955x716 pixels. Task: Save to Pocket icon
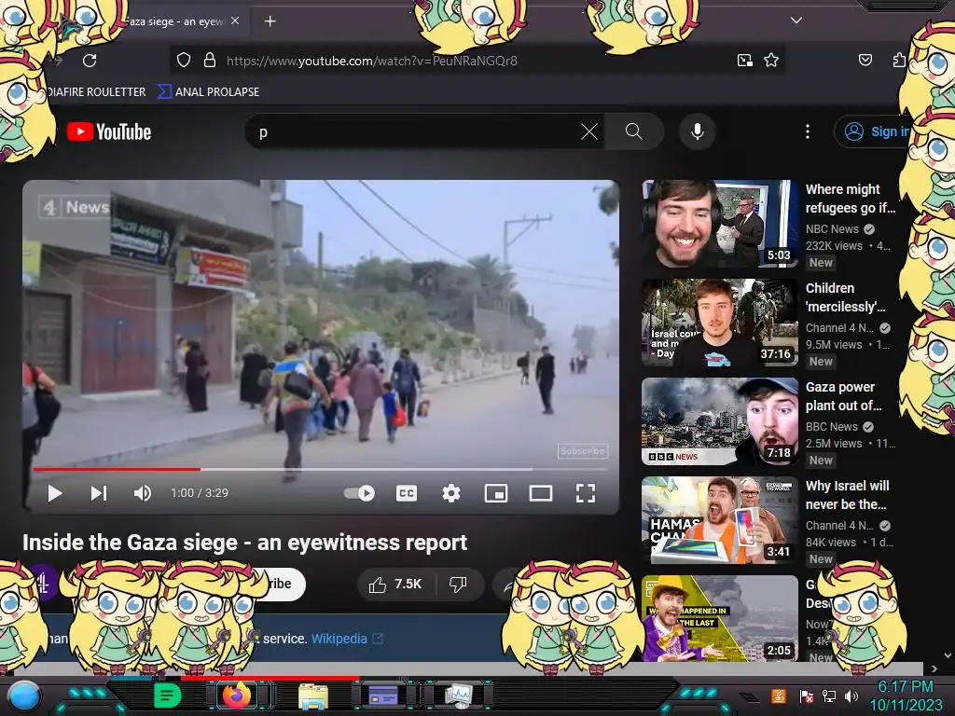pos(865,60)
